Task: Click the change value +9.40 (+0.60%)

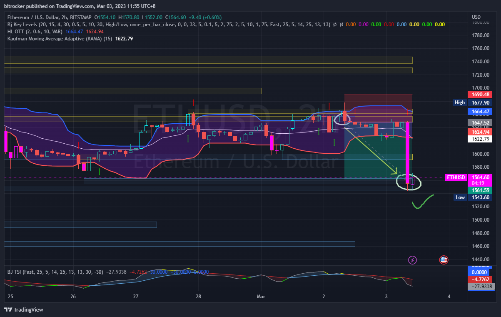Action: [x=205, y=17]
